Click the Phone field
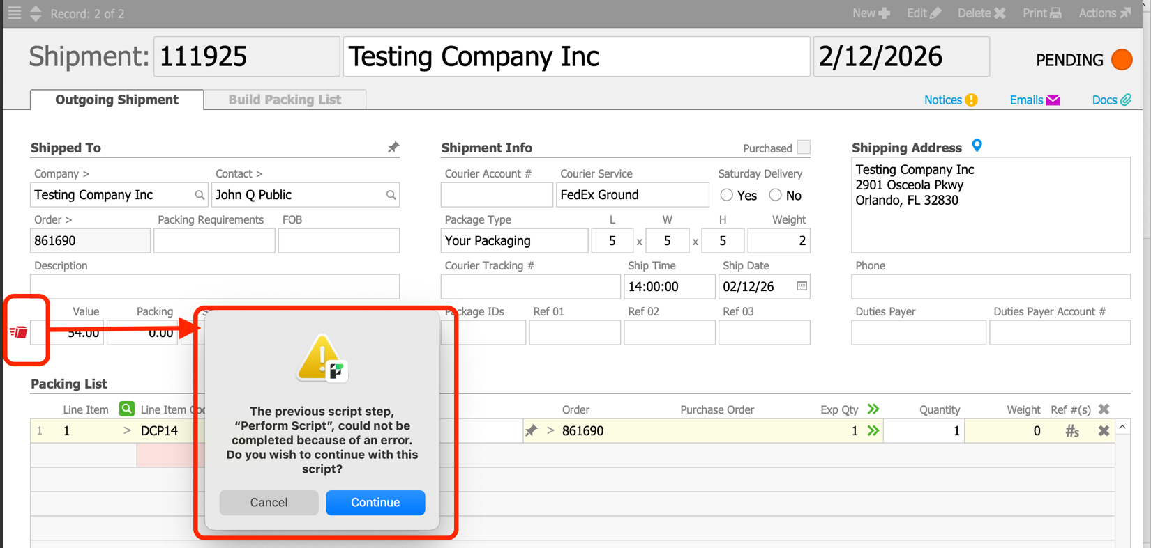Screen dimensions: 1151x548 coord(991,287)
